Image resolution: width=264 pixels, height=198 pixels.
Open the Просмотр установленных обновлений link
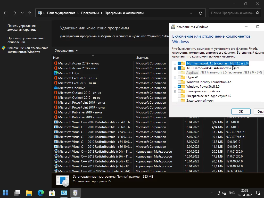pos(26,40)
